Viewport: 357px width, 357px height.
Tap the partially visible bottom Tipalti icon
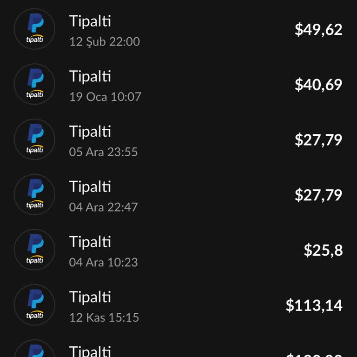35,350
